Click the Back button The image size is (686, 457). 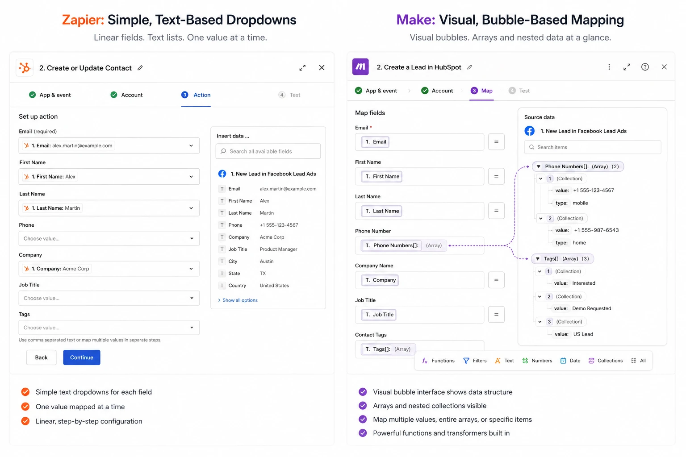point(42,357)
